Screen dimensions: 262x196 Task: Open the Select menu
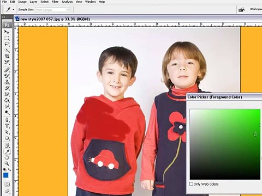(45, 2)
